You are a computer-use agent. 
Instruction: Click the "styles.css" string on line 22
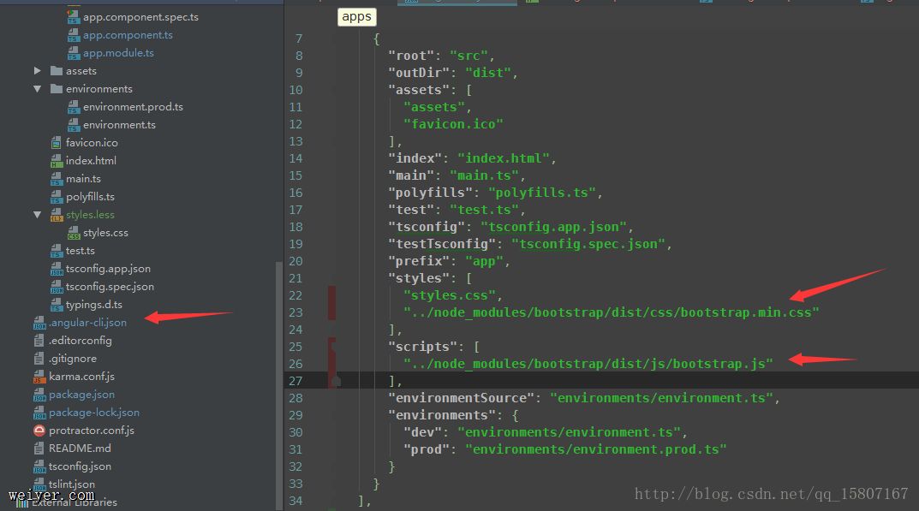pyautogui.click(x=449, y=295)
